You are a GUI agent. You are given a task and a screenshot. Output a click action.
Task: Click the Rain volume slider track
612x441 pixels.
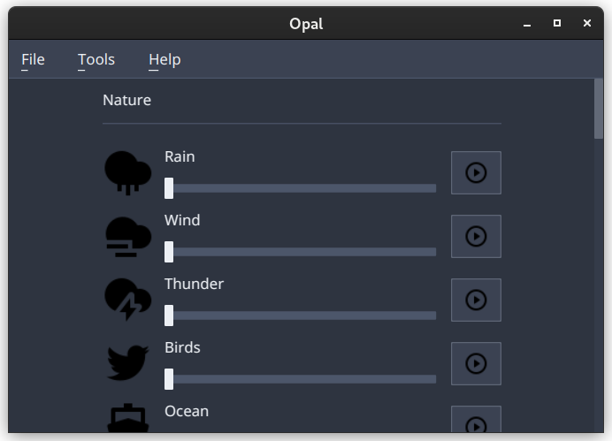click(300, 188)
